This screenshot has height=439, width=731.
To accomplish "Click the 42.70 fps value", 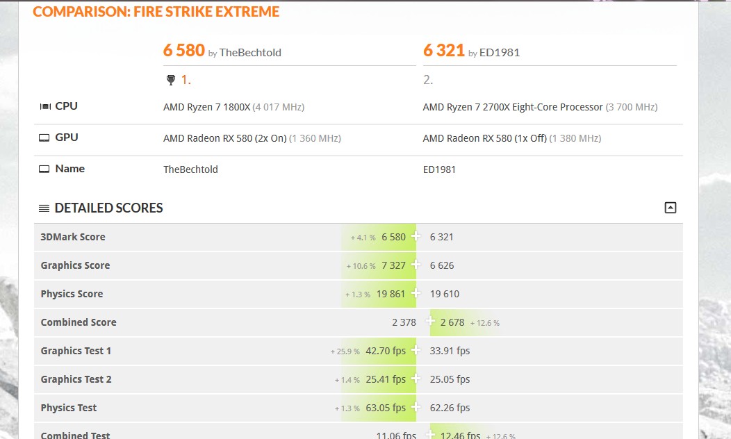I will point(386,351).
